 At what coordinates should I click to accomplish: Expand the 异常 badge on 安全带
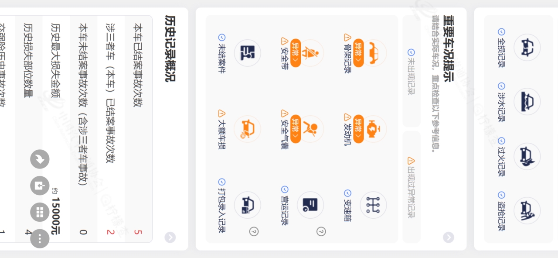[296, 53]
